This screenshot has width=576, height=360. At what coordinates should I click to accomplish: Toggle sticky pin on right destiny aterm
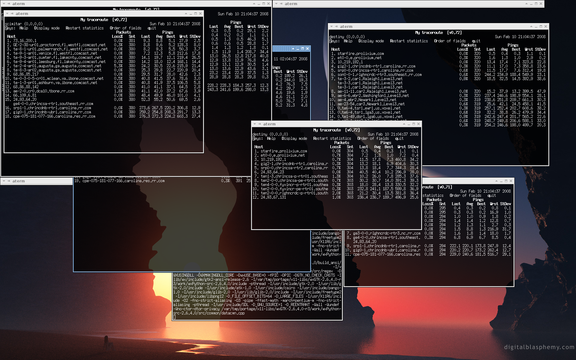336,27
